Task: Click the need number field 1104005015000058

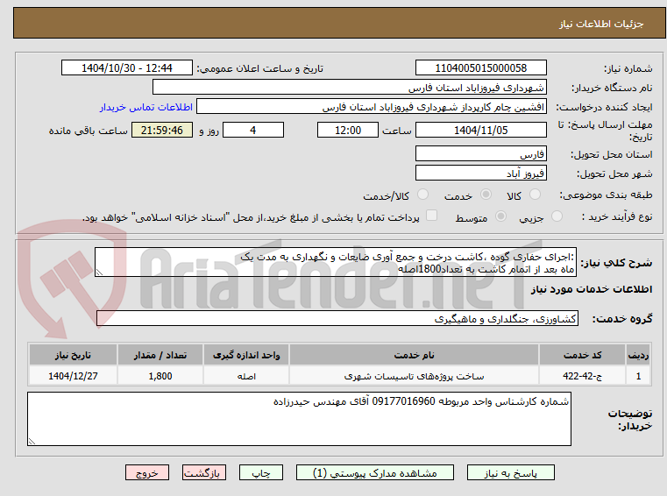Action: pyautogui.click(x=480, y=68)
